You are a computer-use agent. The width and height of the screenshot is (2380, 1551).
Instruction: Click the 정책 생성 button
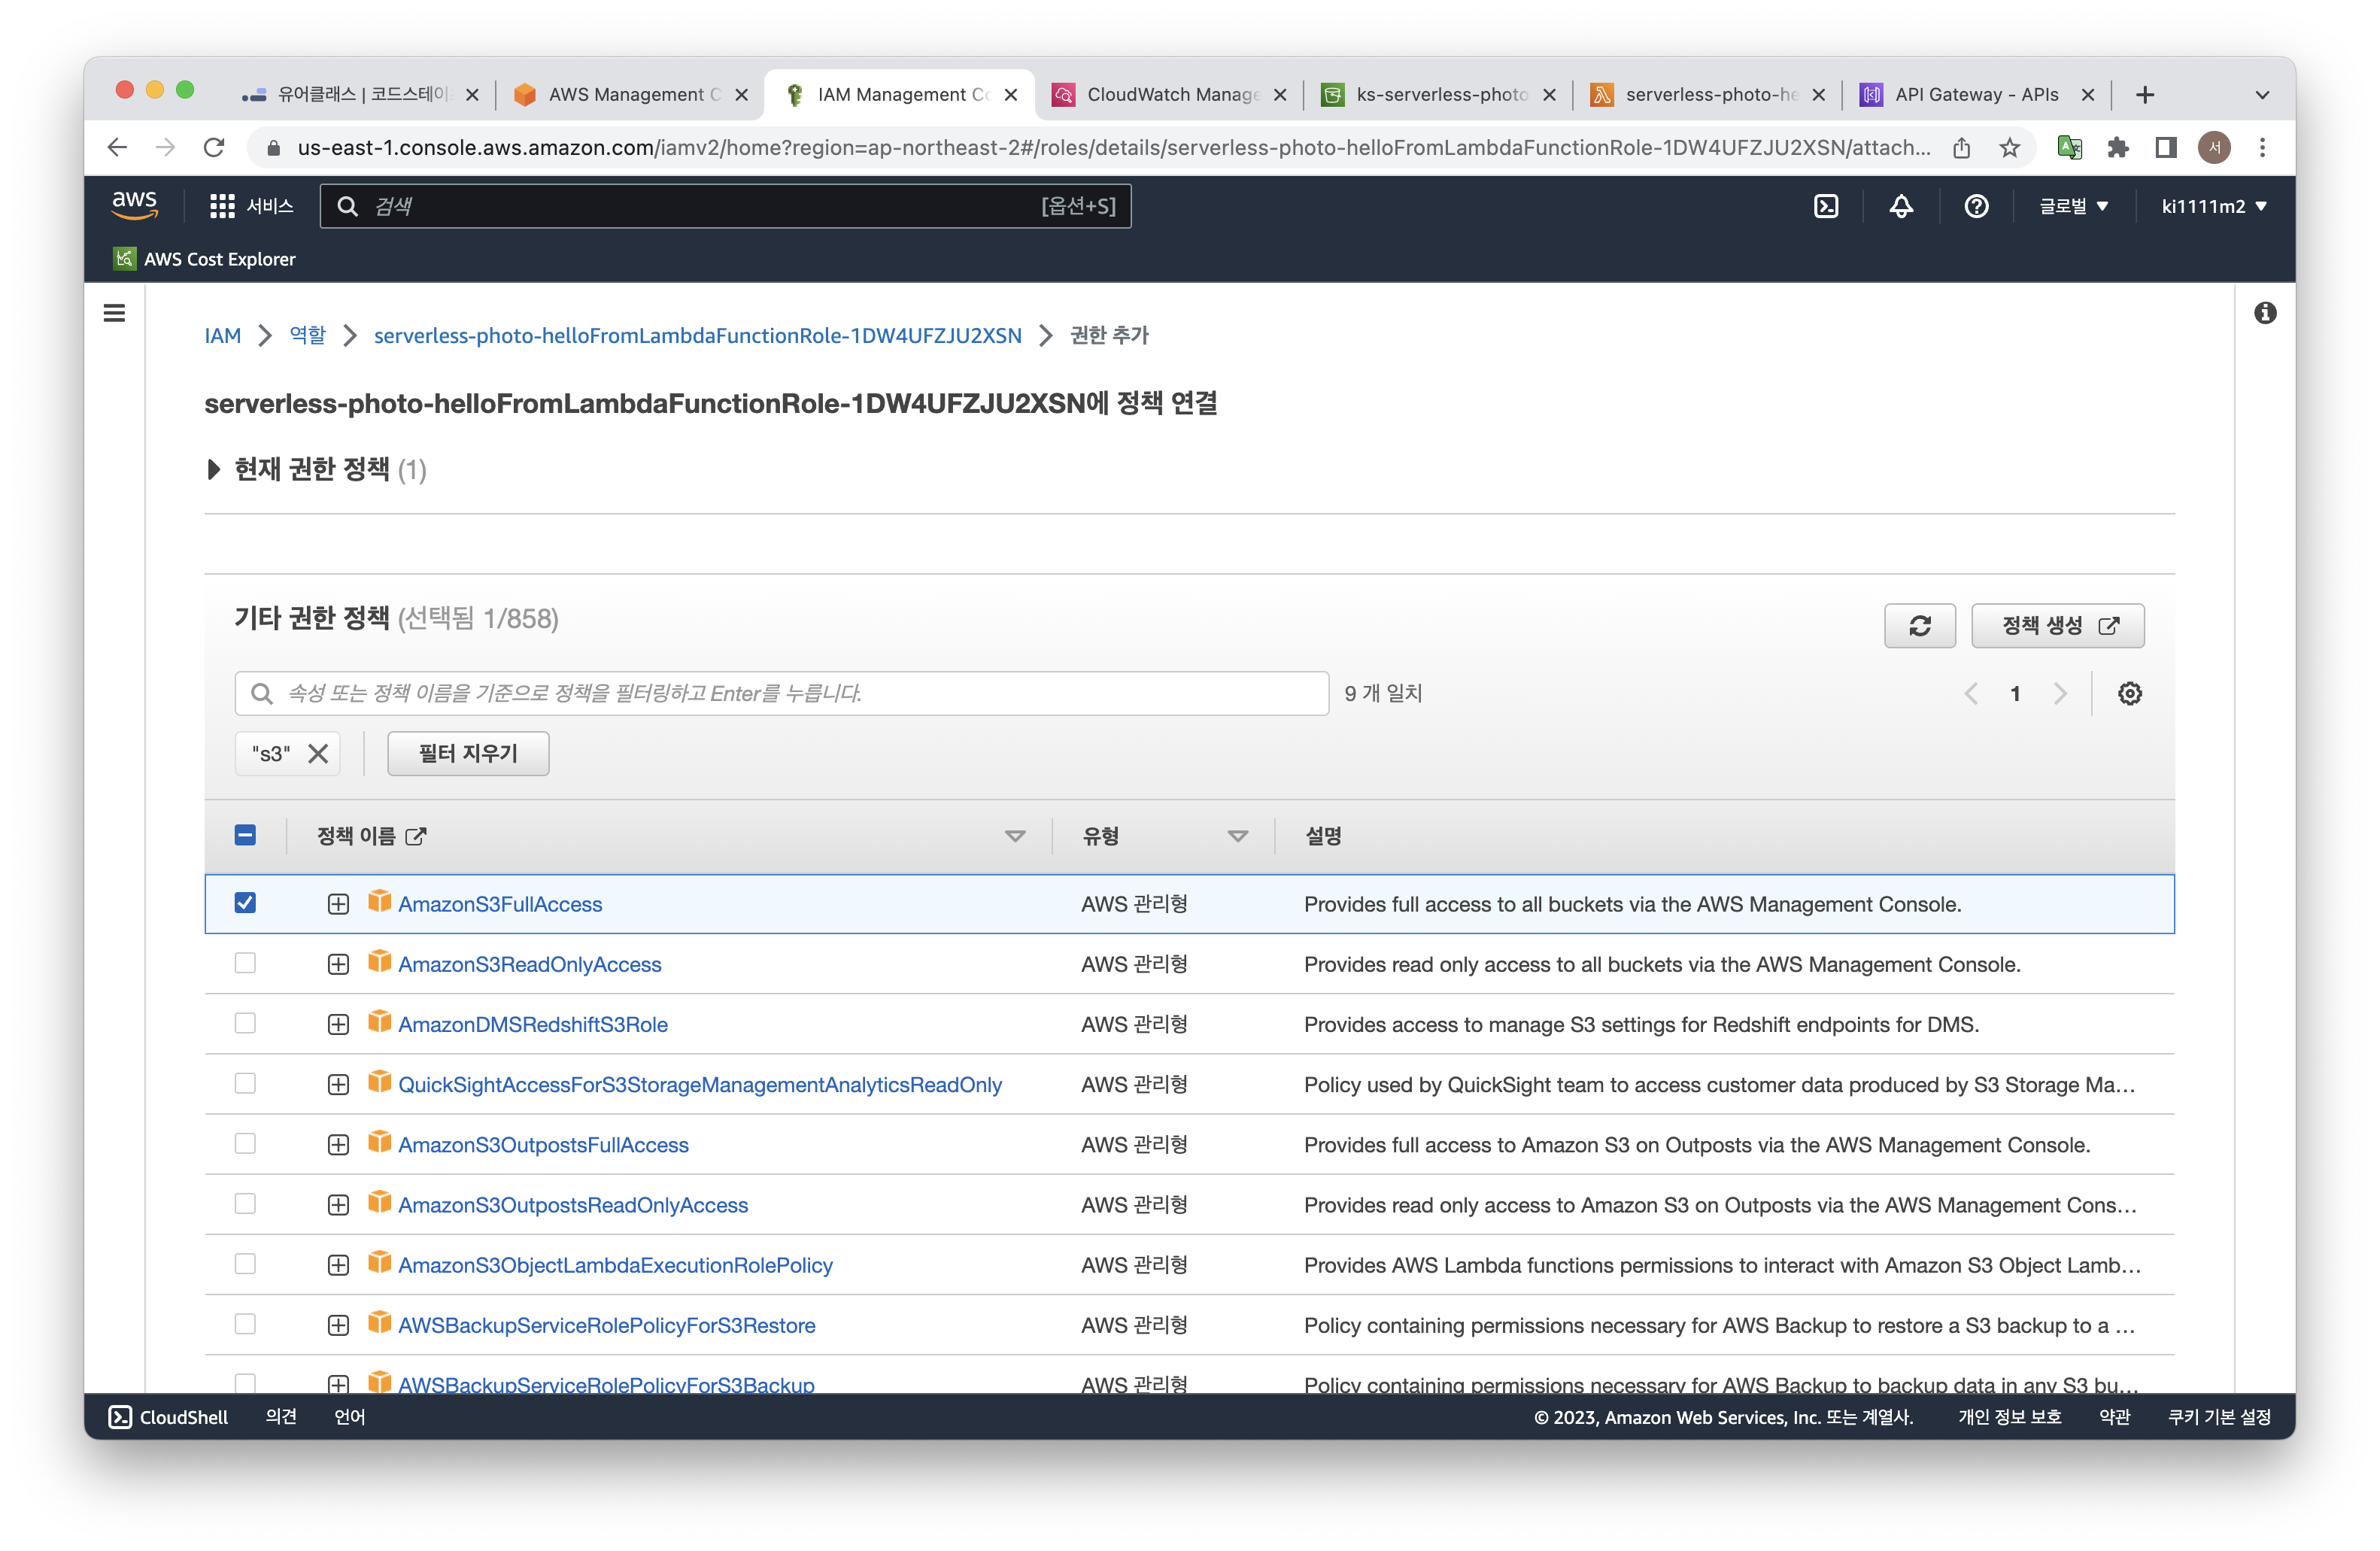pos(2057,626)
